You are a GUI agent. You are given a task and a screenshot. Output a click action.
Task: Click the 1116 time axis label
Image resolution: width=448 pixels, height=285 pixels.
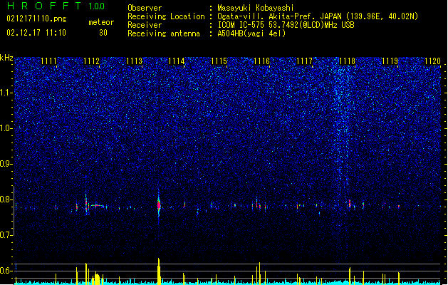click(x=261, y=61)
